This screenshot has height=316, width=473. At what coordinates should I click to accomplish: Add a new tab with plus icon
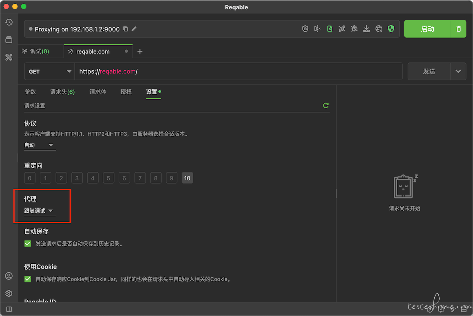point(140,51)
